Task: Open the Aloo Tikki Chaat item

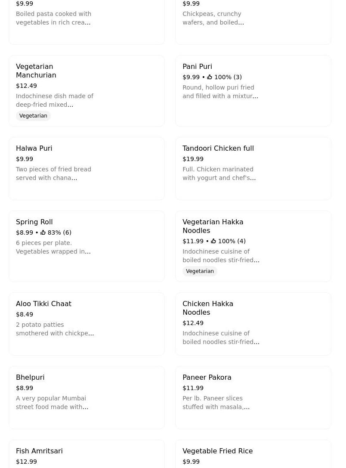Action: 43,304
